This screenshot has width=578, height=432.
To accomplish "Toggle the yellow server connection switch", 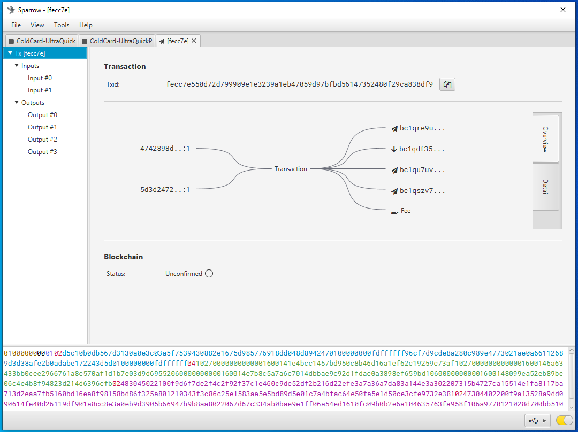I will point(565,420).
